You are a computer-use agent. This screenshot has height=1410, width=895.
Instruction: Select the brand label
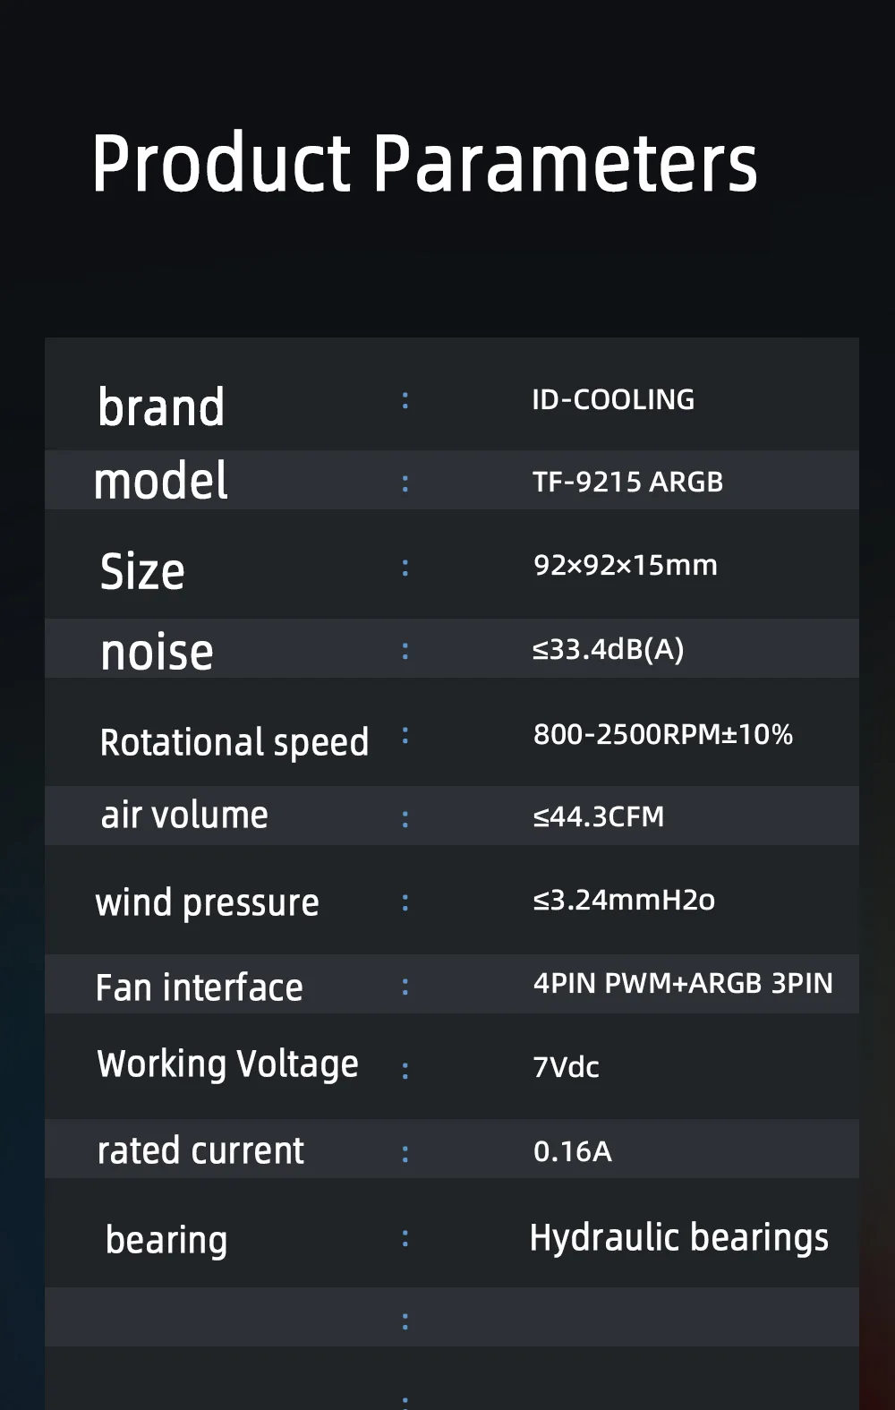pos(161,407)
